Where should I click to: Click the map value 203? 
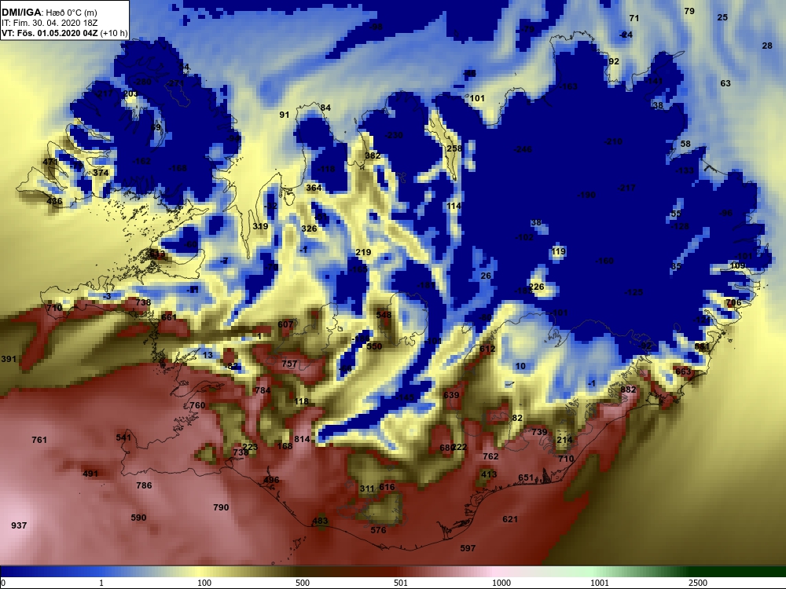(x=130, y=93)
